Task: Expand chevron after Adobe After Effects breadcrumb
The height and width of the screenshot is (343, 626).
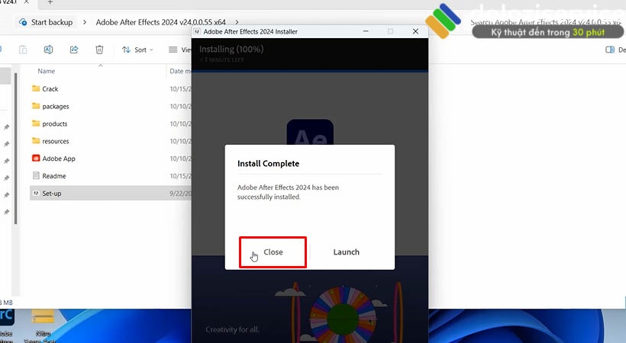Action: tap(237, 22)
